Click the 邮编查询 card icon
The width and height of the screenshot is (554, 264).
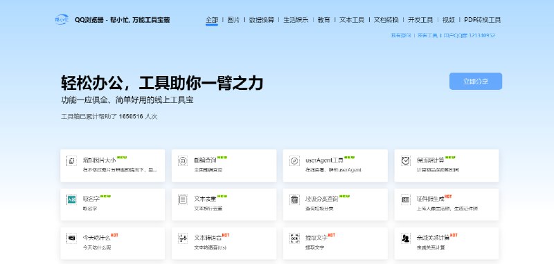click(183, 161)
